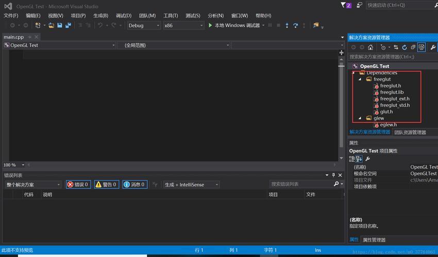Screen dimensions: 438x257
Task: Select freeglut_ext.h in Solution Explorer
Action: coord(395,99)
